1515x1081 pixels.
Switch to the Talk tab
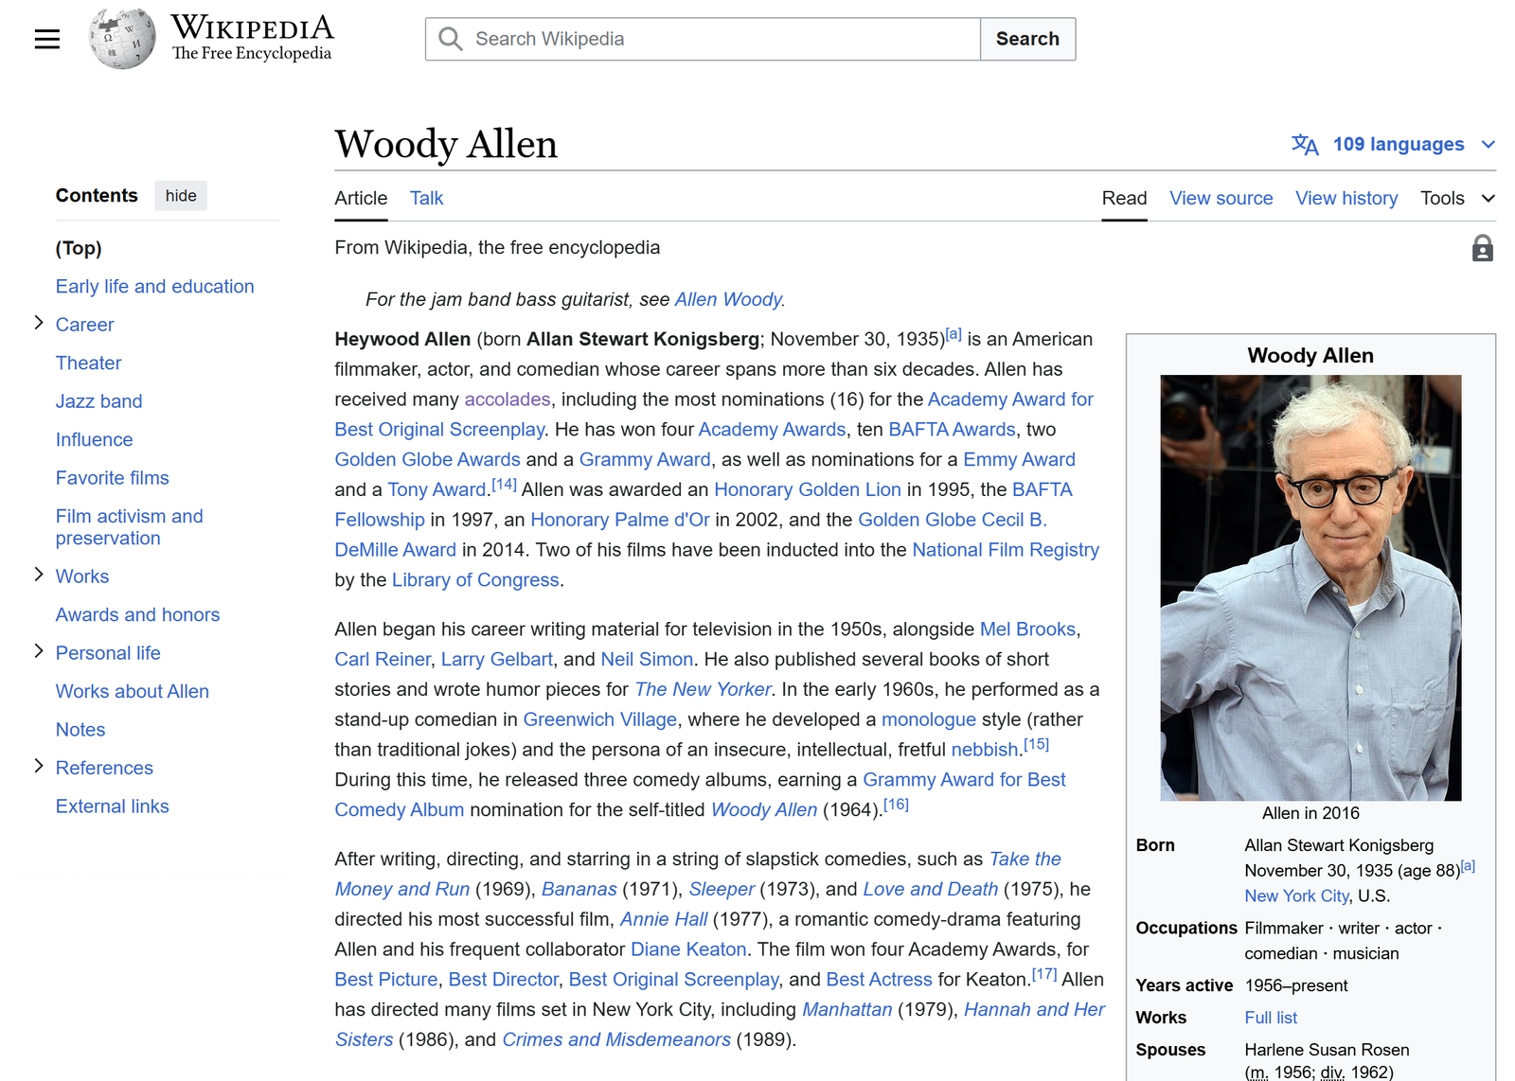click(x=426, y=198)
